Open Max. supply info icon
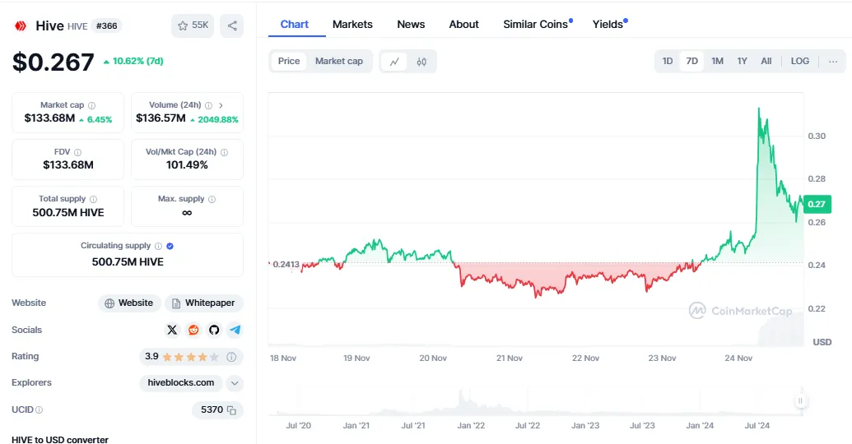The width and height of the screenshot is (852, 444). (212, 199)
